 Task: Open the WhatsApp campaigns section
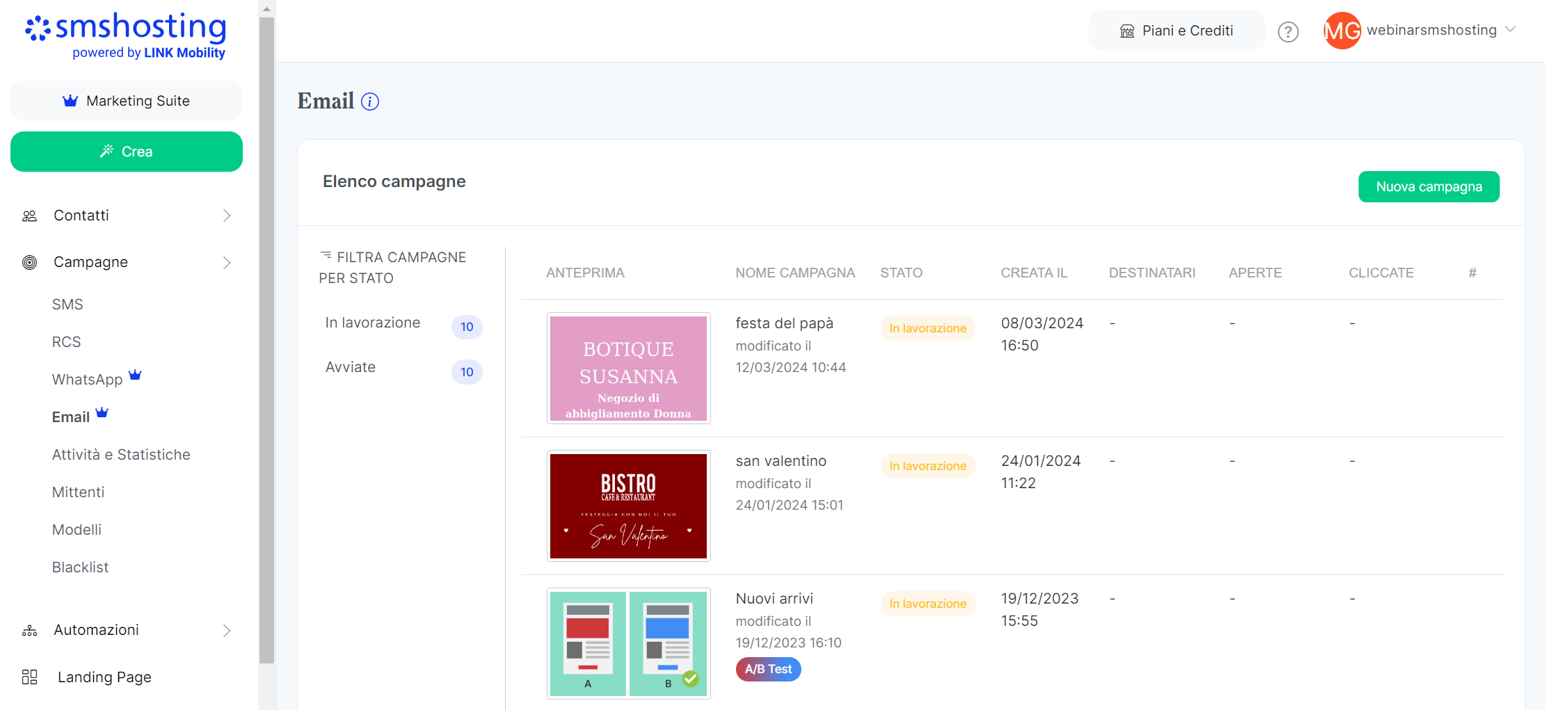coord(87,380)
